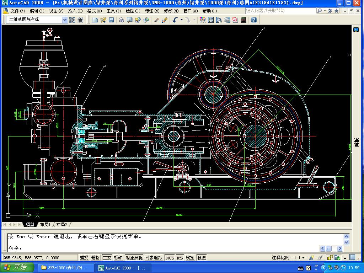This screenshot has height=273, width=364.
Task: Toggle DYN dynamic input
Action: (x=180, y=258)
